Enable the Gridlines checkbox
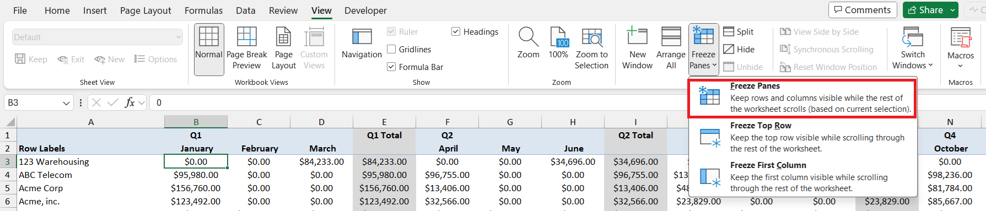Screen dimensions: 986x211 tap(391, 50)
